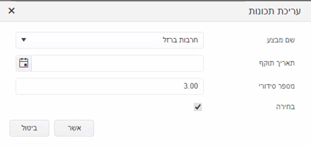Image resolution: width=311 pixels, height=146 pixels.
Task: Select the 3.00 value text
Action: click(x=191, y=86)
